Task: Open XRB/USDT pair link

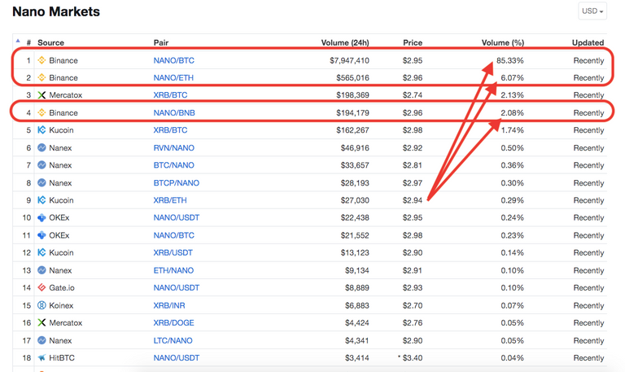Action: pos(173,253)
